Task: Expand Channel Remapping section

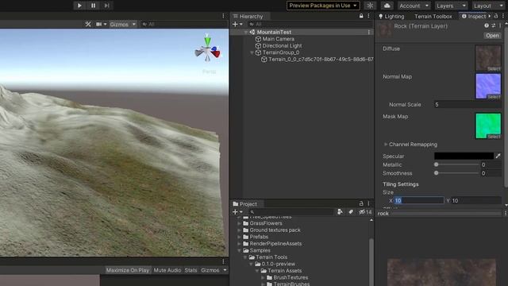Action: point(386,145)
